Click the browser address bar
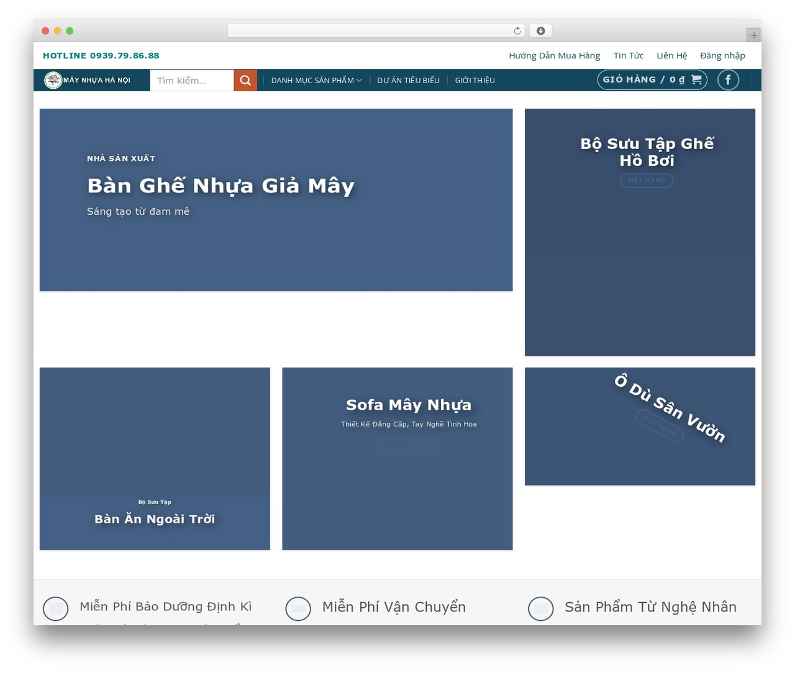Viewport: 795px width, 673px height. coord(376,31)
